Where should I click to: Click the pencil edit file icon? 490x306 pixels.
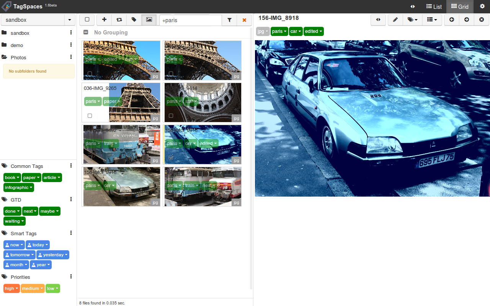(x=395, y=20)
